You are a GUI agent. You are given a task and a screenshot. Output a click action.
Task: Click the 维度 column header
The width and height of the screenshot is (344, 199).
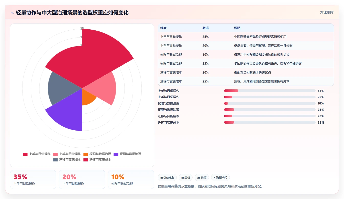(163, 28)
